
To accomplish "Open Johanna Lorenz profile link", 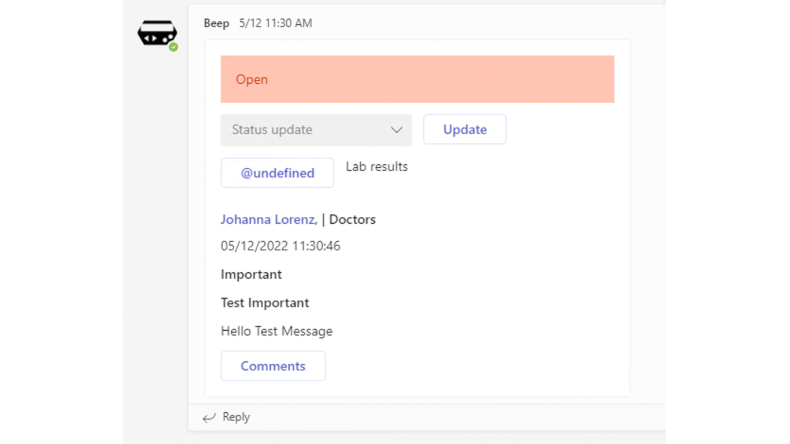I will [x=268, y=220].
